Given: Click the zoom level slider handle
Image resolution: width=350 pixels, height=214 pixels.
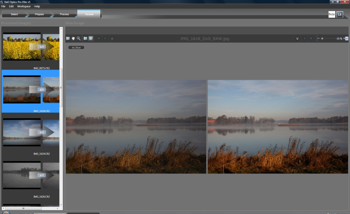Looking at the screenshot, I should (x=322, y=38).
